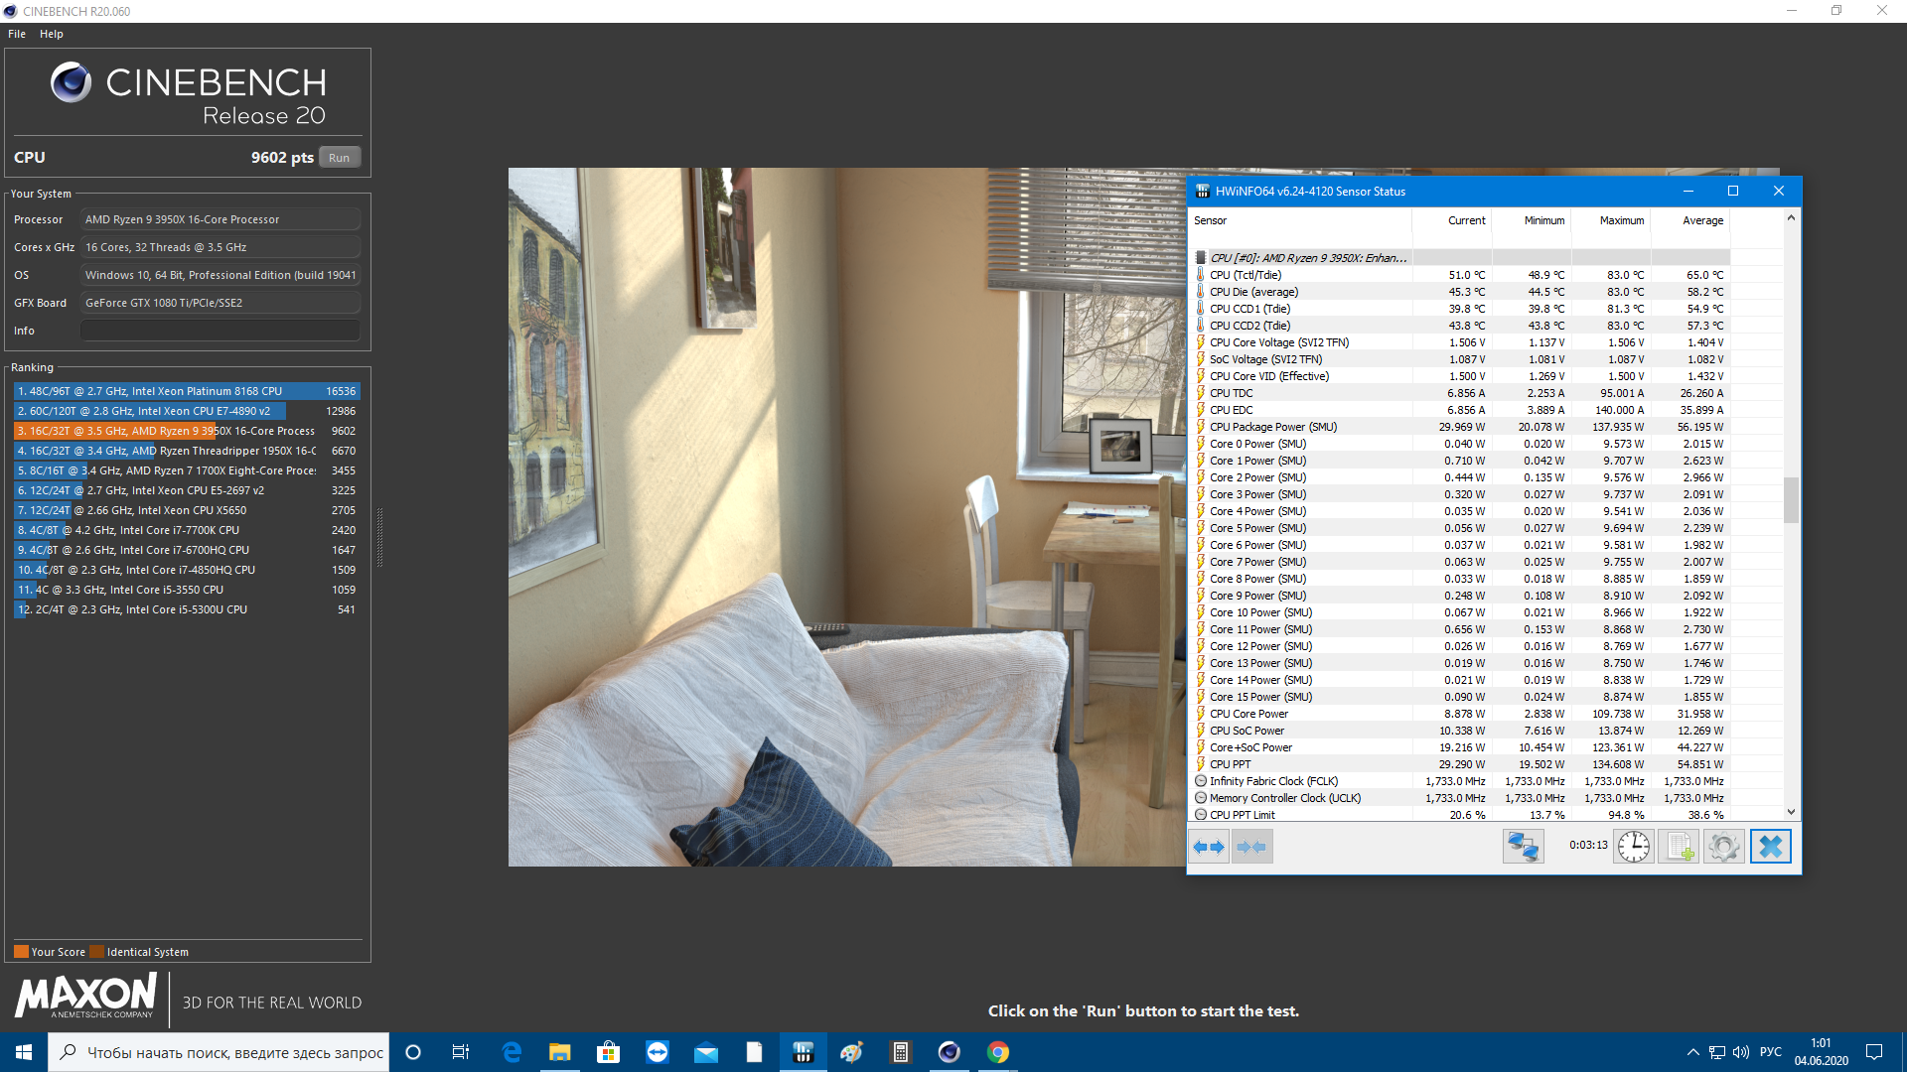Click the Info input field
Viewport: 1907px width, 1072px height.
[220, 331]
